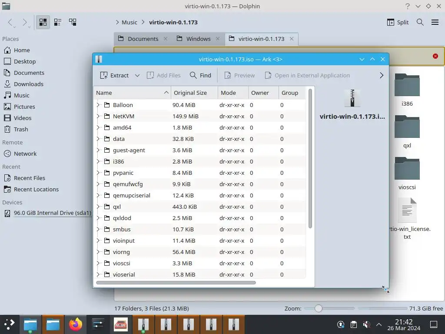Click Find in Ark toolbar
Screen dimensions: 445x334
(x=200, y=75)
